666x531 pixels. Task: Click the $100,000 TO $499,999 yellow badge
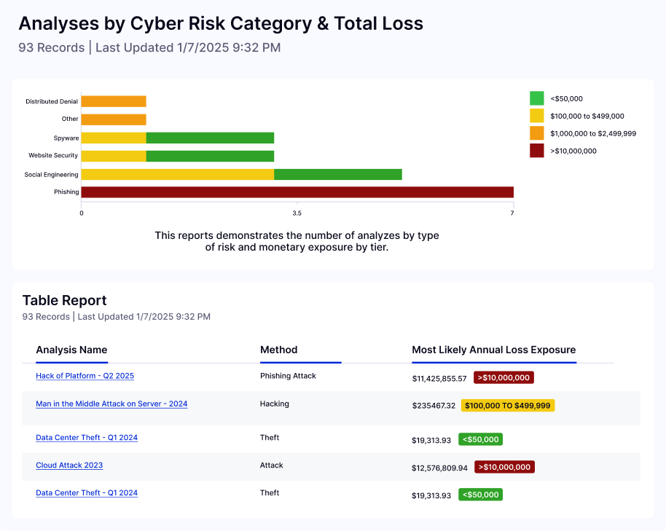(508, 406)
